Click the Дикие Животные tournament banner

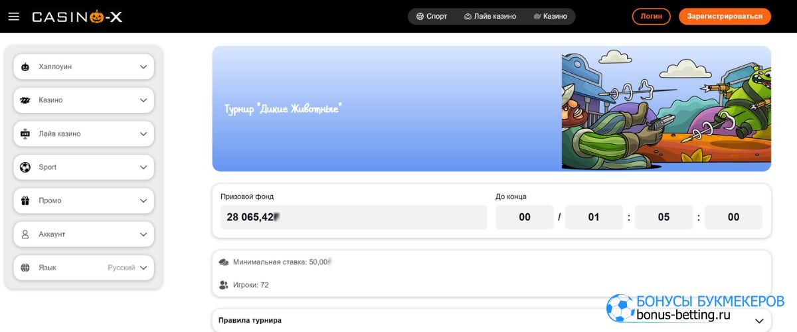tap(491, 109)
